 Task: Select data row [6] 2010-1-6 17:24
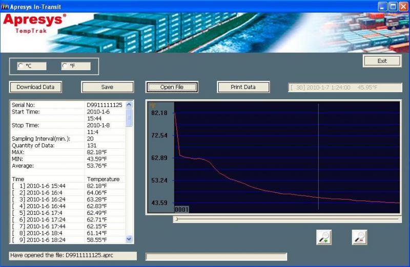click(68, 220)
